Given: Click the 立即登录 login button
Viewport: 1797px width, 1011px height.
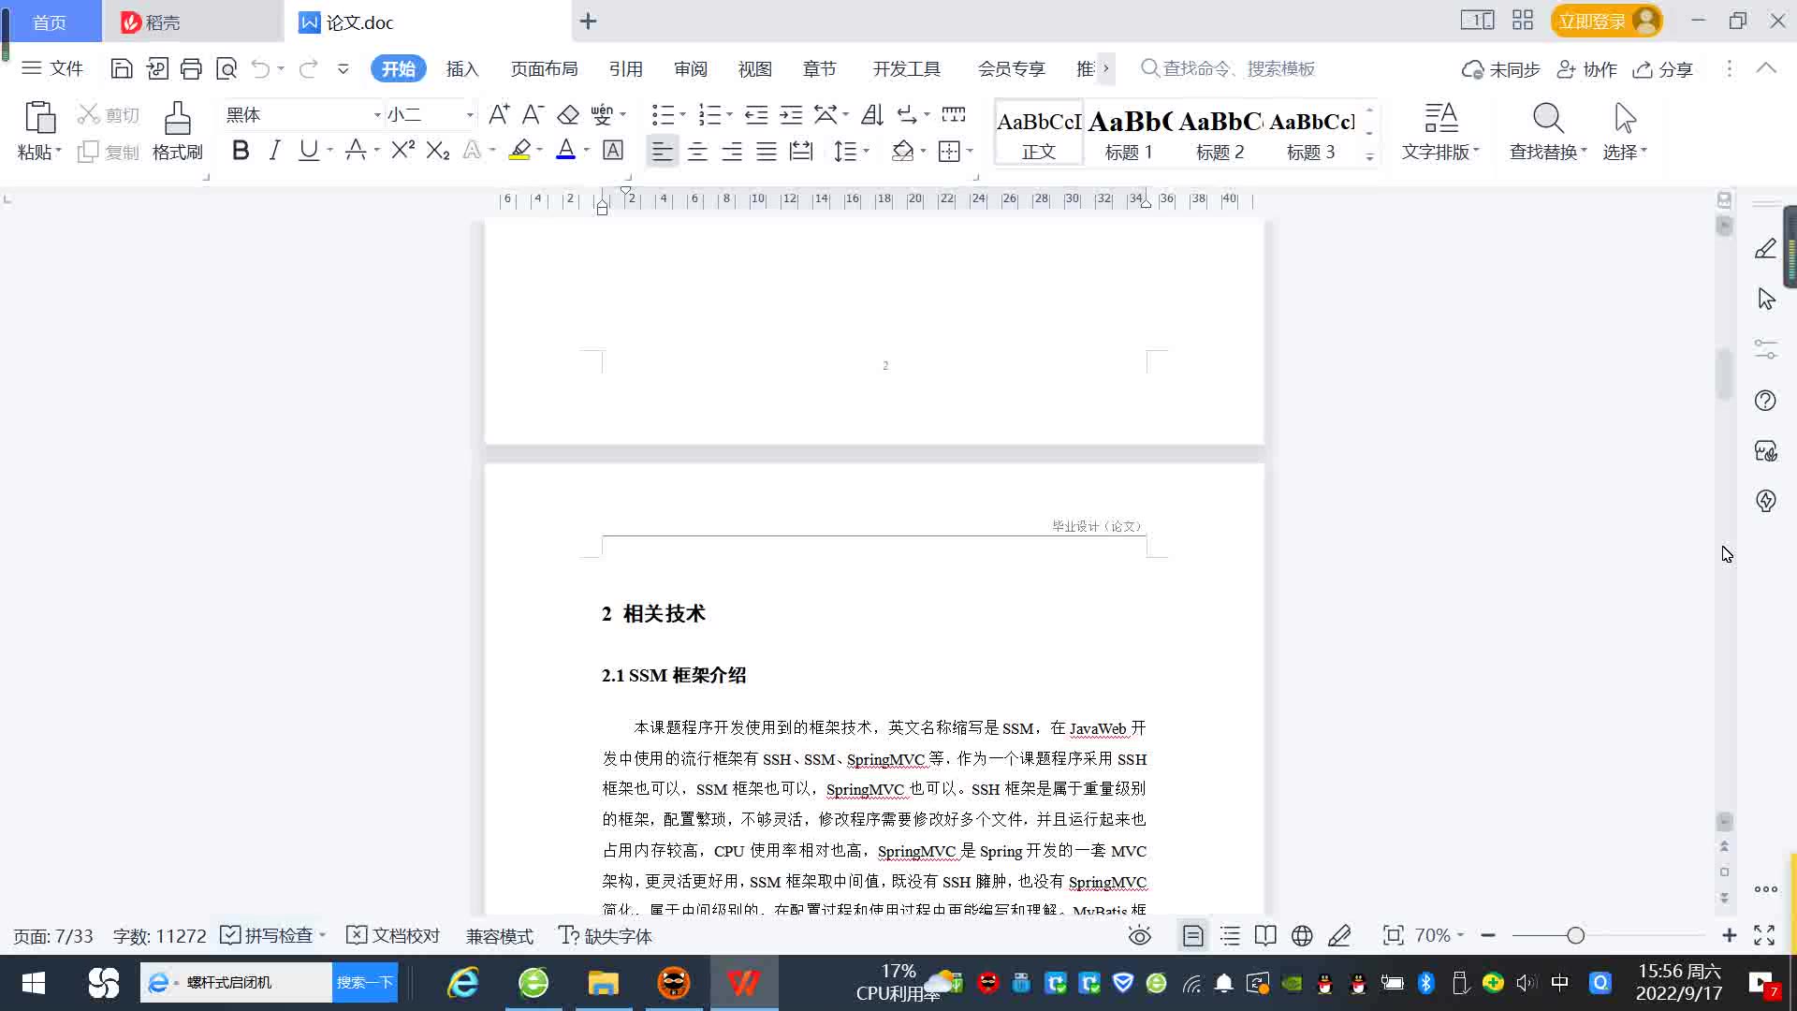Looking at the screenshot, I should (1606, 21).
